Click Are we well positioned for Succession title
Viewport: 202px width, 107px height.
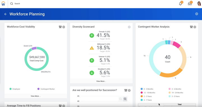click(x=95, y=90)
